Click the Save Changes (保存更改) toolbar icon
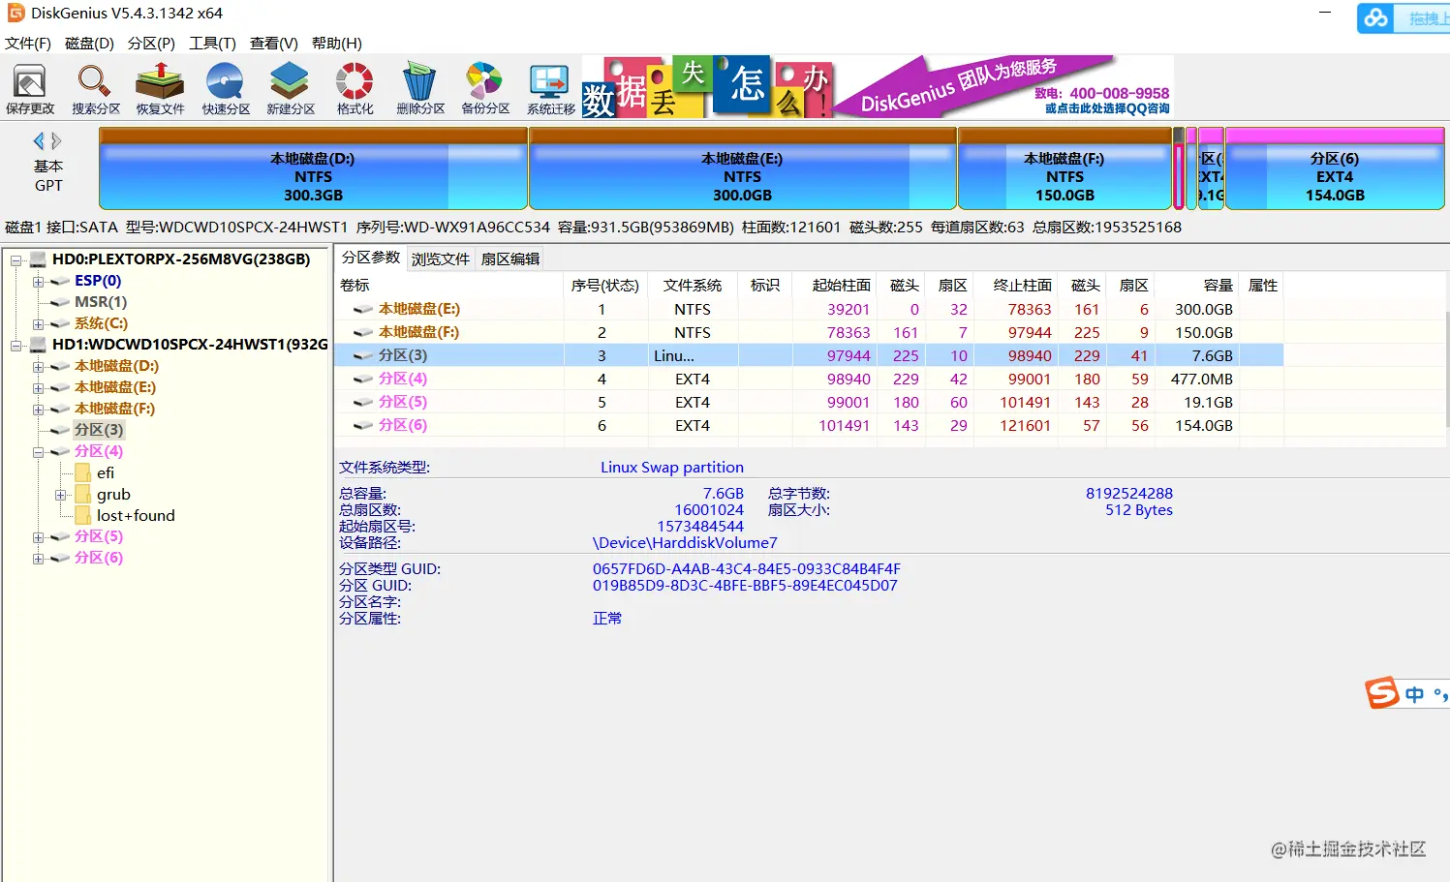 pyautogui.click(x=30, y=88)
